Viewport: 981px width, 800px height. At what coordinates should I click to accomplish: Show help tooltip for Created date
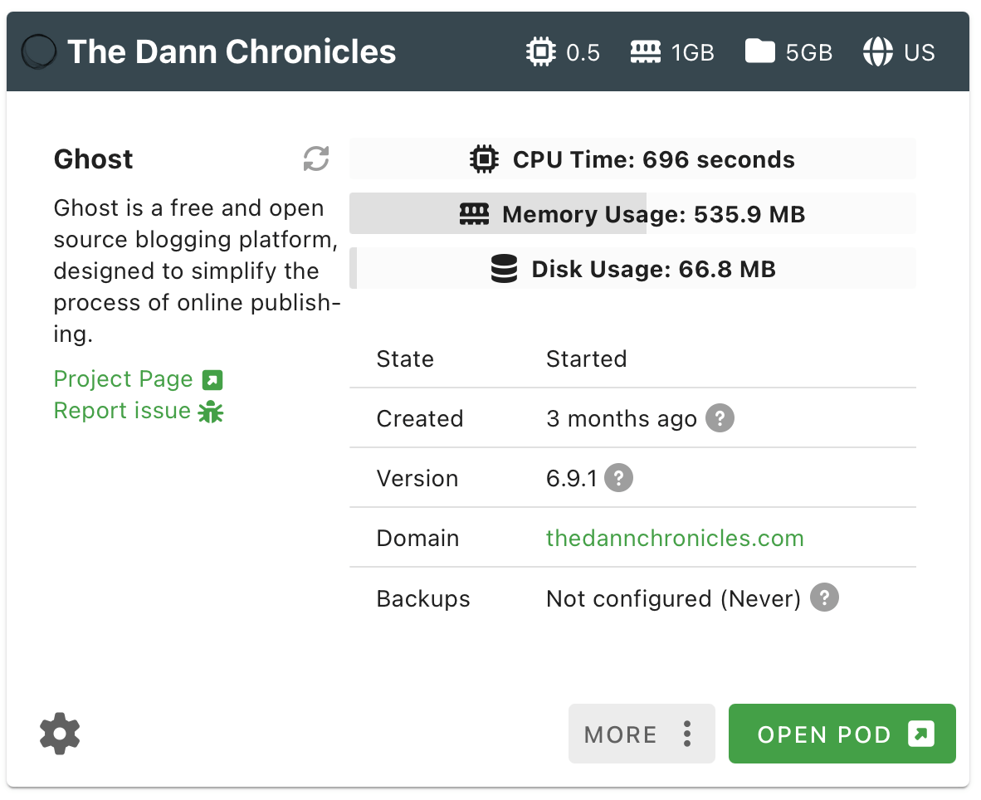[720, 418]
